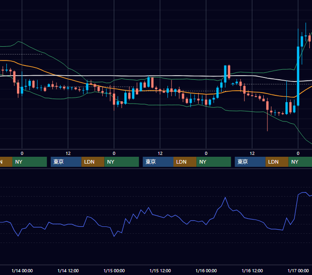Select the 東京 session block on 1/16

[x=250, y=162]
